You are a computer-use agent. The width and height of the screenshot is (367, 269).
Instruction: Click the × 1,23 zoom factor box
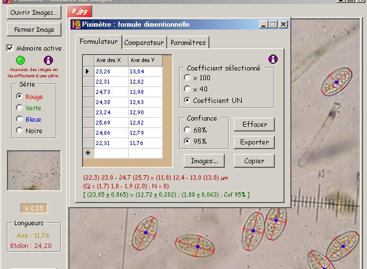point(34,208)
